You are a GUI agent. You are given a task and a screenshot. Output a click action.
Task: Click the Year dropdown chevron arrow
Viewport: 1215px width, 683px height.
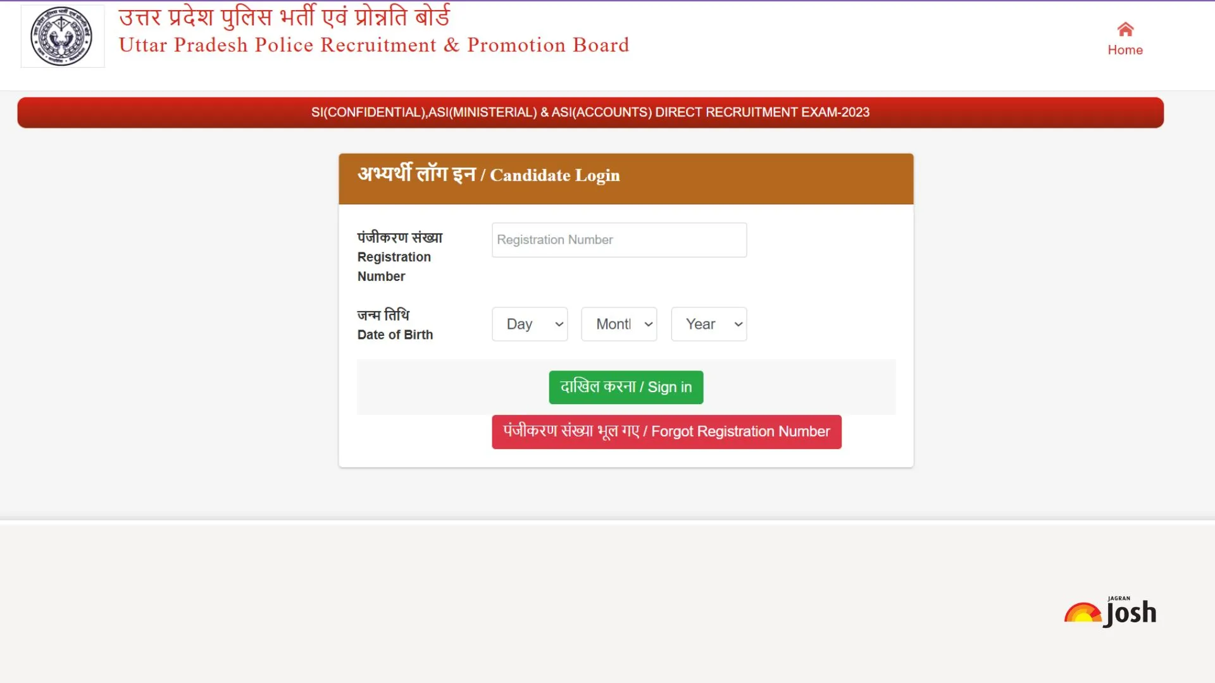tap(738, 324)
